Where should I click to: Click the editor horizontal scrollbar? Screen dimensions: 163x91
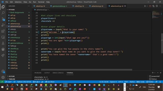pos(87,70)
